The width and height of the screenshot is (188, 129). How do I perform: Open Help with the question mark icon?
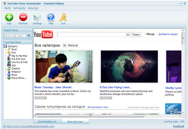51,17
